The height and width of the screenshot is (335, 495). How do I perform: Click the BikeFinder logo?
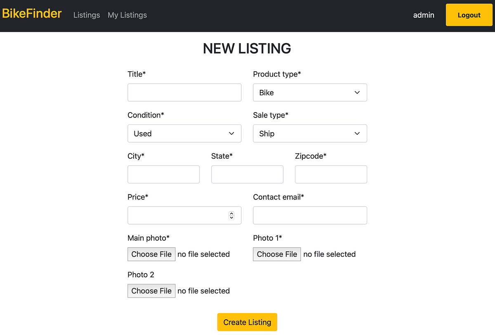[x=32, y=13]
